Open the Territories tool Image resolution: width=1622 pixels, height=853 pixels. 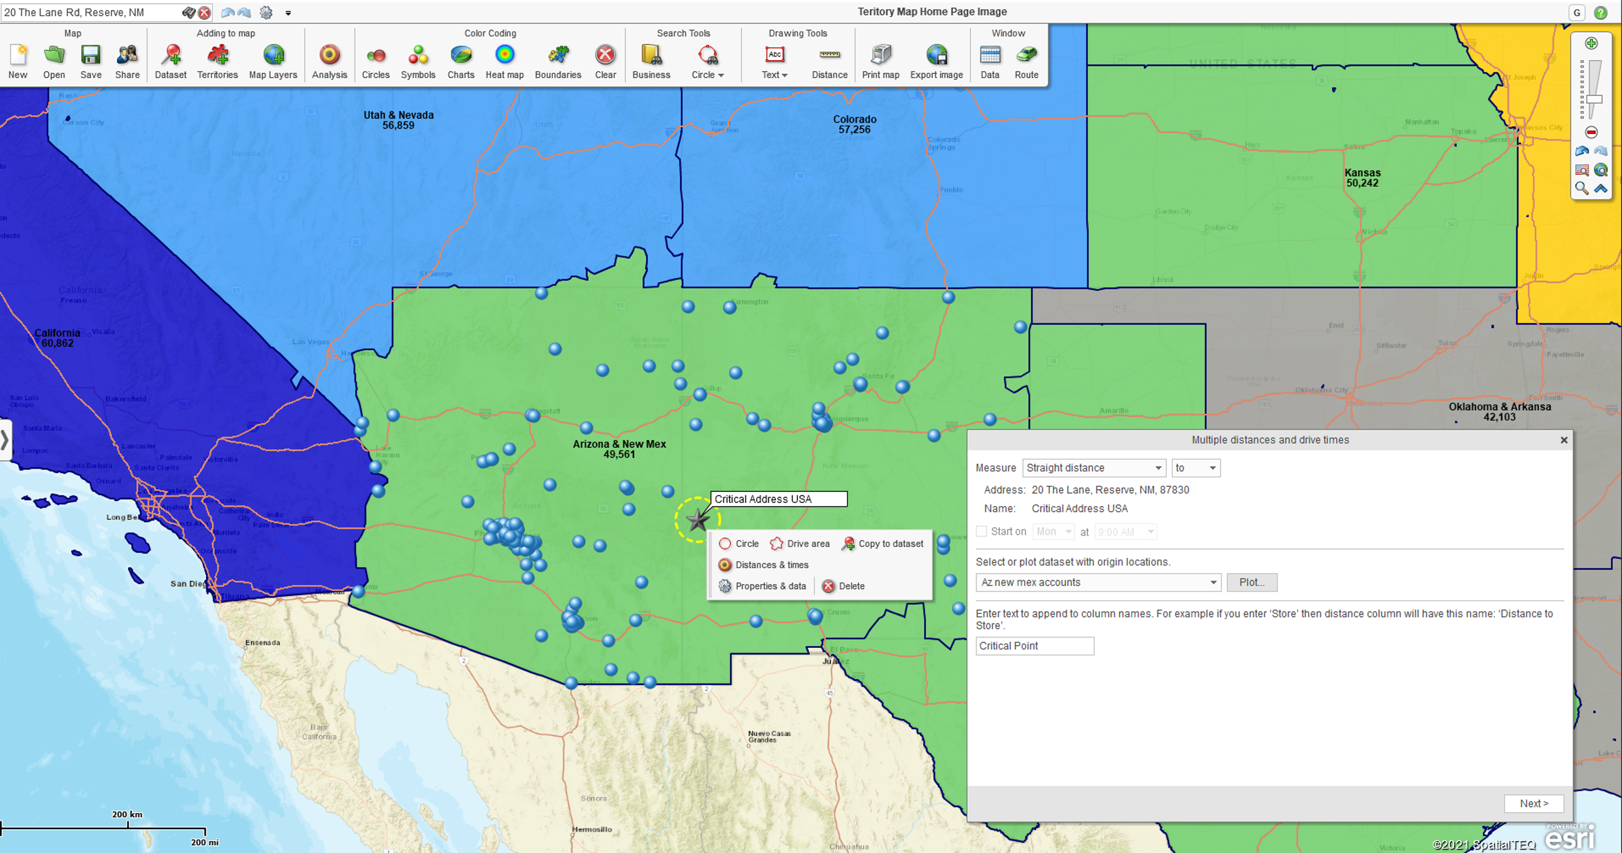(217, 62)
